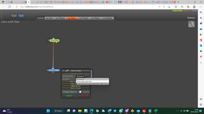
Task: Switch to the on Init event tab
Action: (x=49, y=18)
